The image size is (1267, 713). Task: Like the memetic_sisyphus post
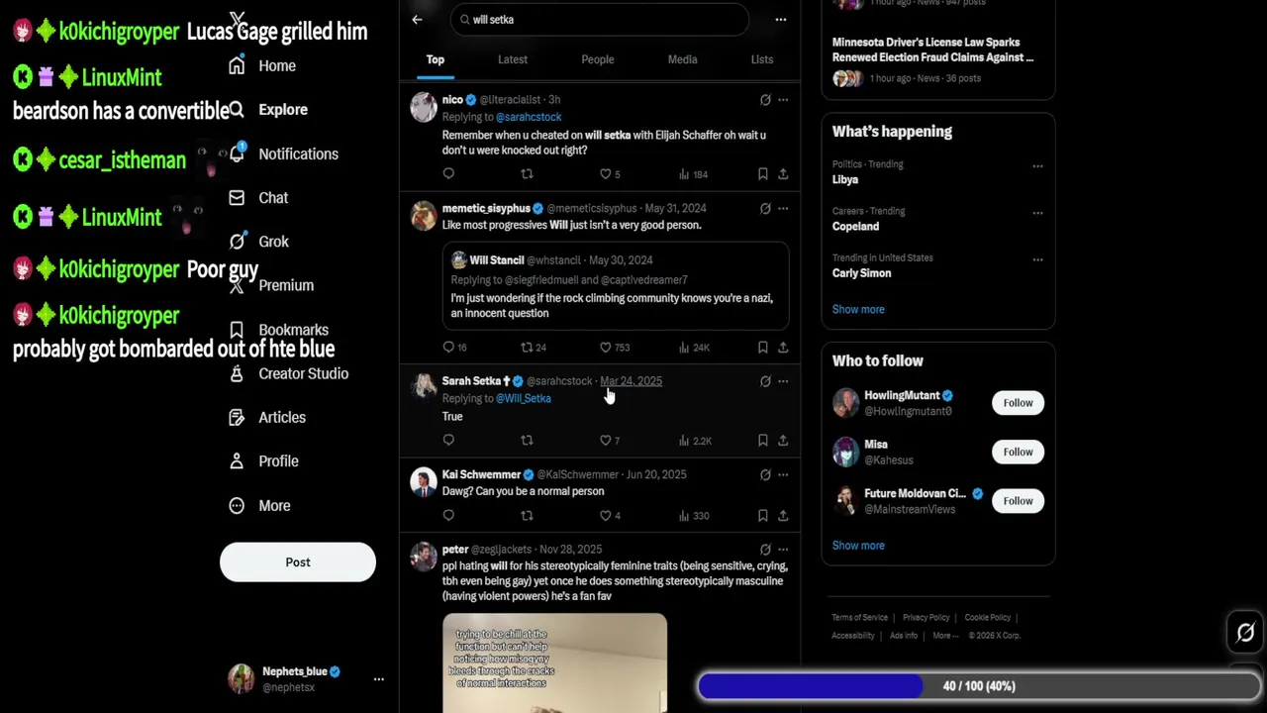click(x=606, y=348)
